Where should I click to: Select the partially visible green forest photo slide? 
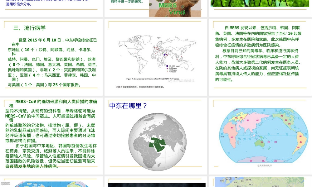pyautogui.click(x=260, y=8)
